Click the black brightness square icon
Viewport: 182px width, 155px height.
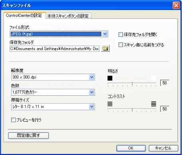coord(110,78)
